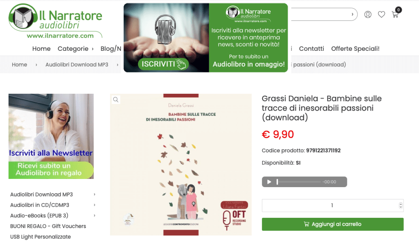Image resolution: width=419 pixels, height=242 pixels.
Task: Click the Il Narratore audiolibri logo
Action: coord(55,21)
